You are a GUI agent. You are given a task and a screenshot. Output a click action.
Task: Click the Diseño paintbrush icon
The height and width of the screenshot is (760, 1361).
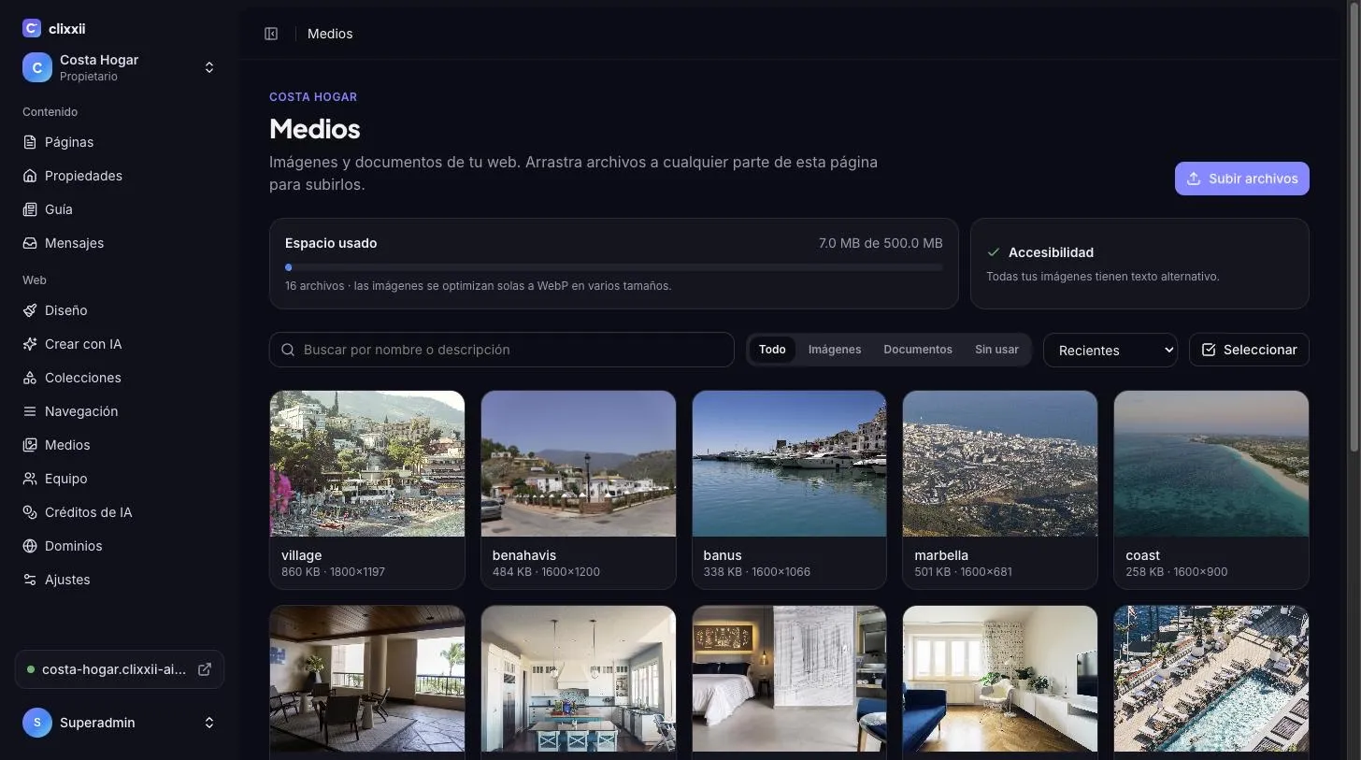[x=30, y=310]
